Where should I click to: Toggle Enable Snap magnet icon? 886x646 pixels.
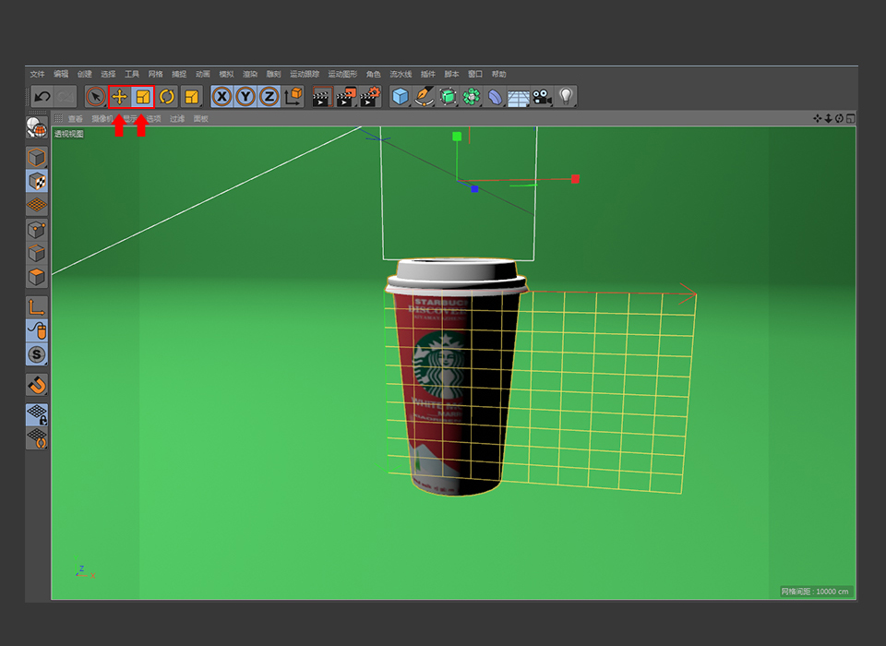[x=37, y=385]
